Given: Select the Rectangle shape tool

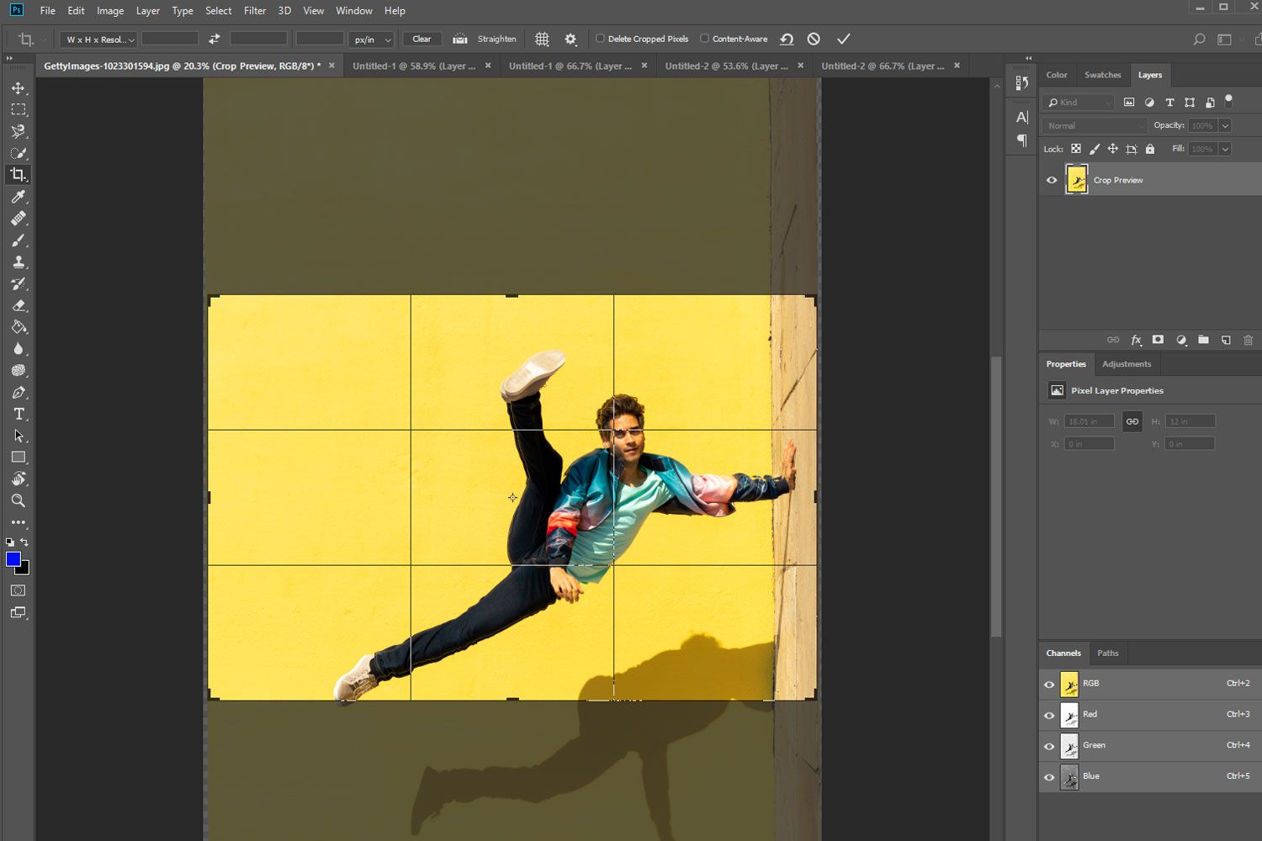Looking at the screenshot, I should click(x=18, y=458).
